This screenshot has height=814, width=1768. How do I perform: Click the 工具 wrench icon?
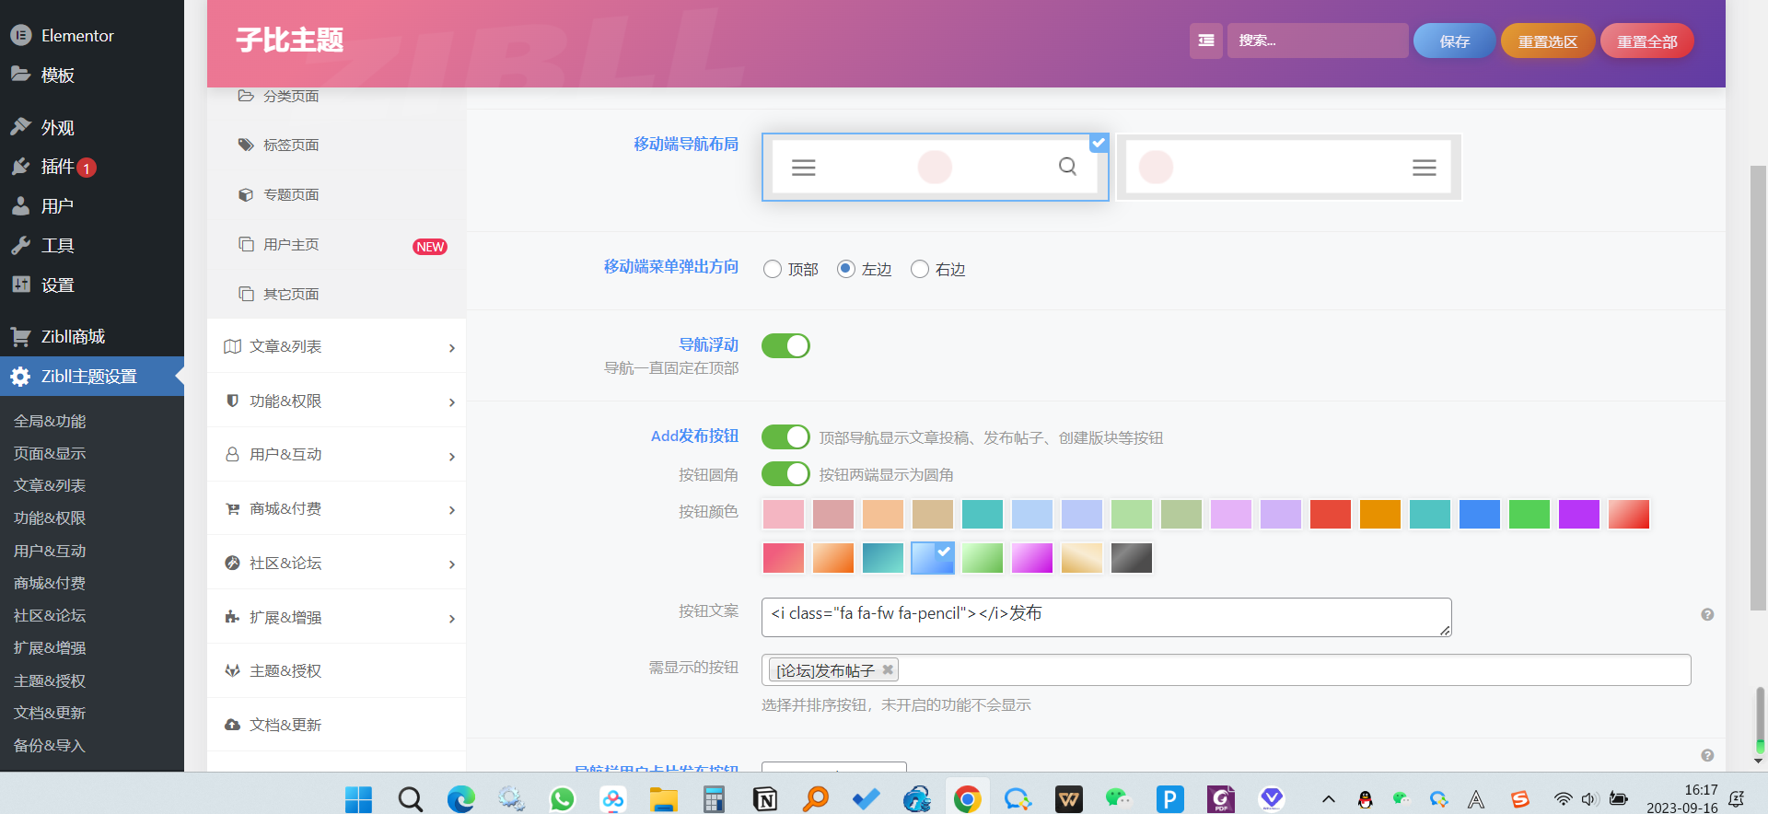pyautogui.click(x=21, y=245)
